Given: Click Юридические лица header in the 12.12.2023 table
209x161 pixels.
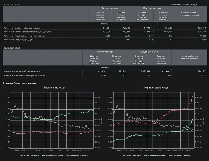Looking at the screenshot, I should [149, 51].
